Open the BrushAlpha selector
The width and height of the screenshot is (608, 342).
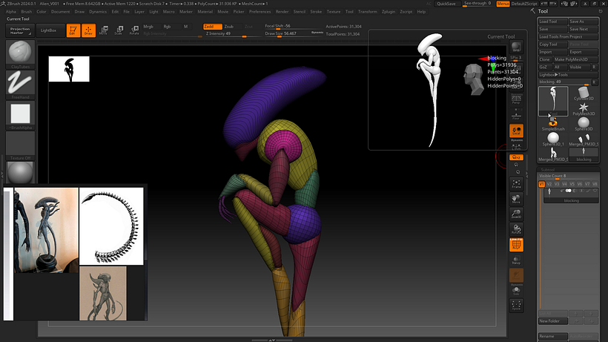click(x=20, y=115)
